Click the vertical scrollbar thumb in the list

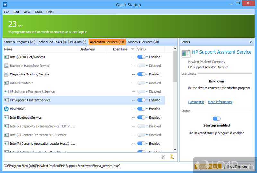coord(175,66)
